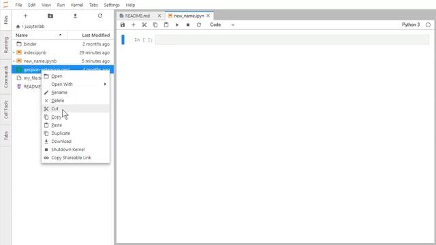Viewport: 436px width, 245px height.
Task: Select the Cell Tools sidebar tab
Action: click(x=6, y=110)
